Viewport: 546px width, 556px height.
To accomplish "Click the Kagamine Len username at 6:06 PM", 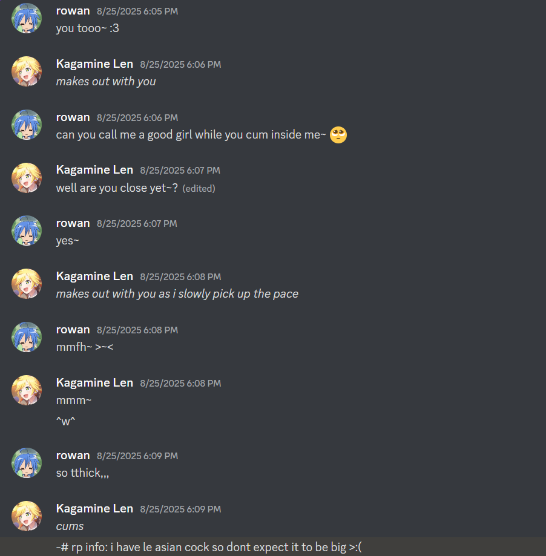I will pyautogui.click(x=94, y=64).
